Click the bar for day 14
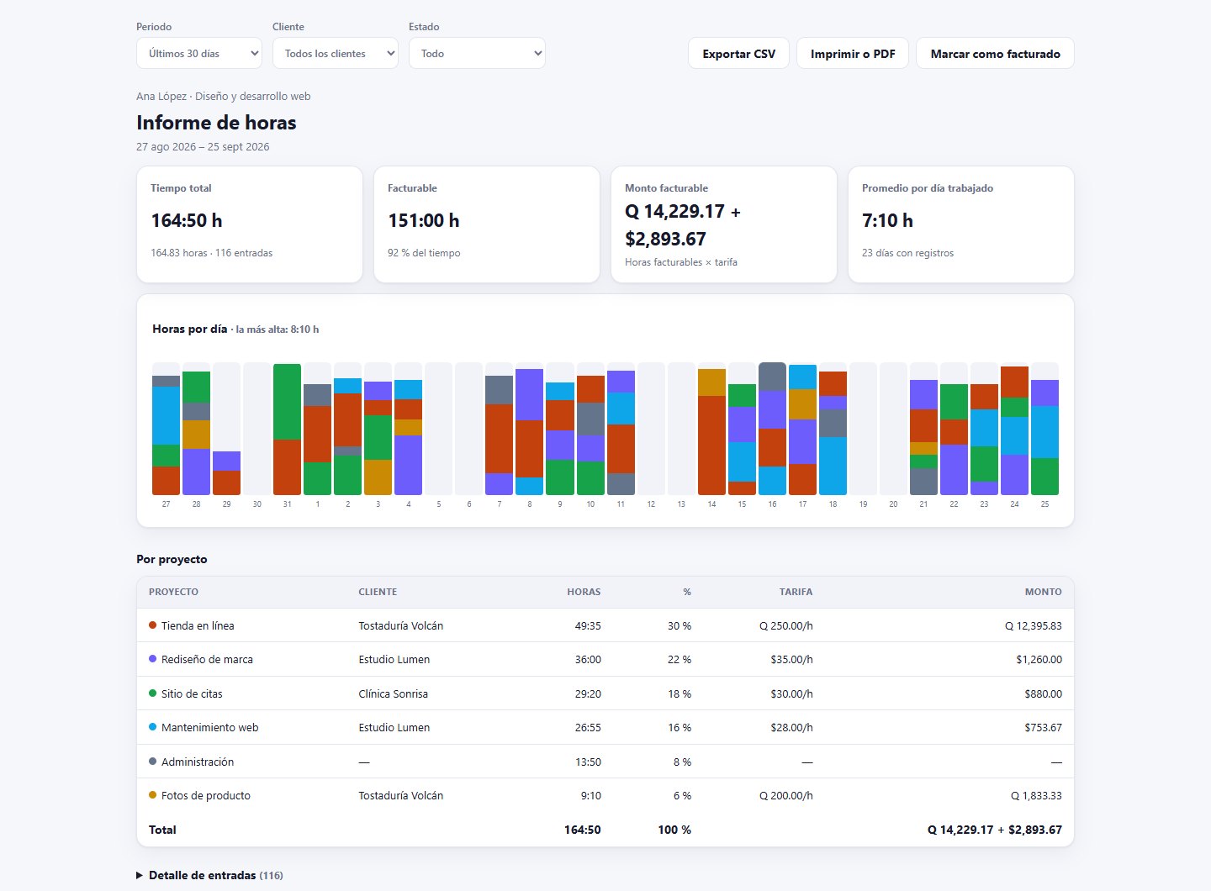This screenshot has width=1211, height=891. tap(711, 432)
